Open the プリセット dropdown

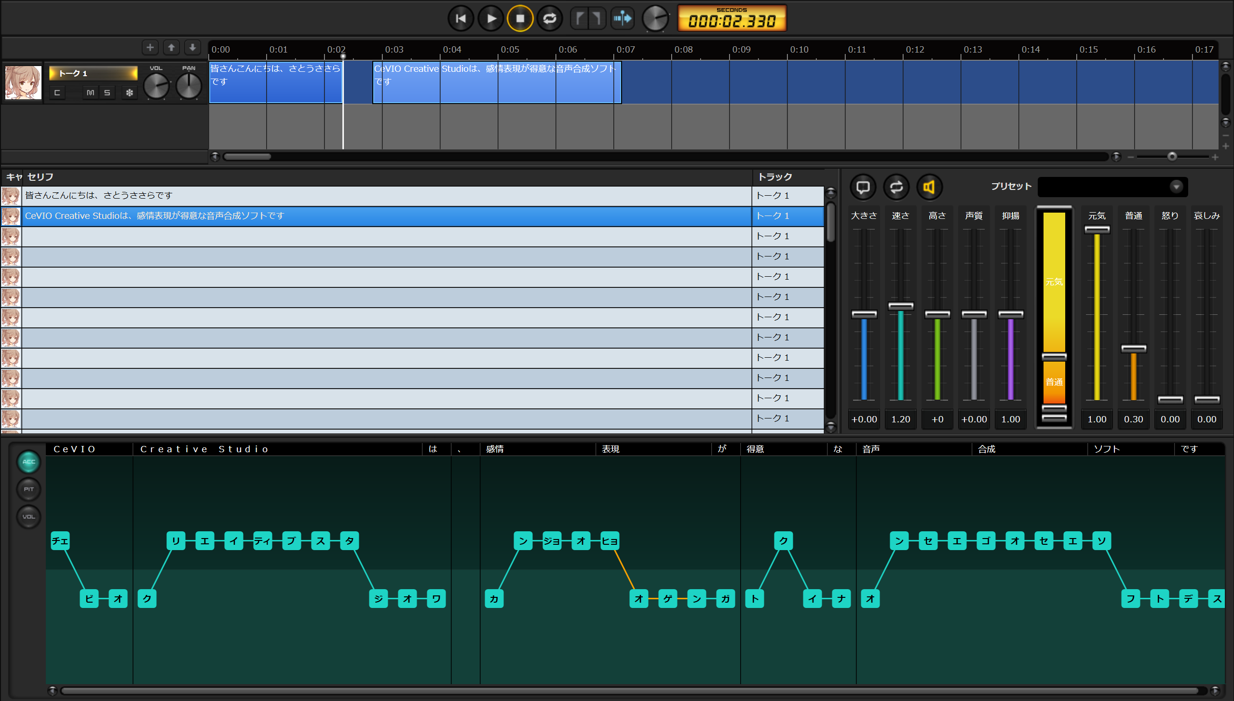coord(1176,187)
